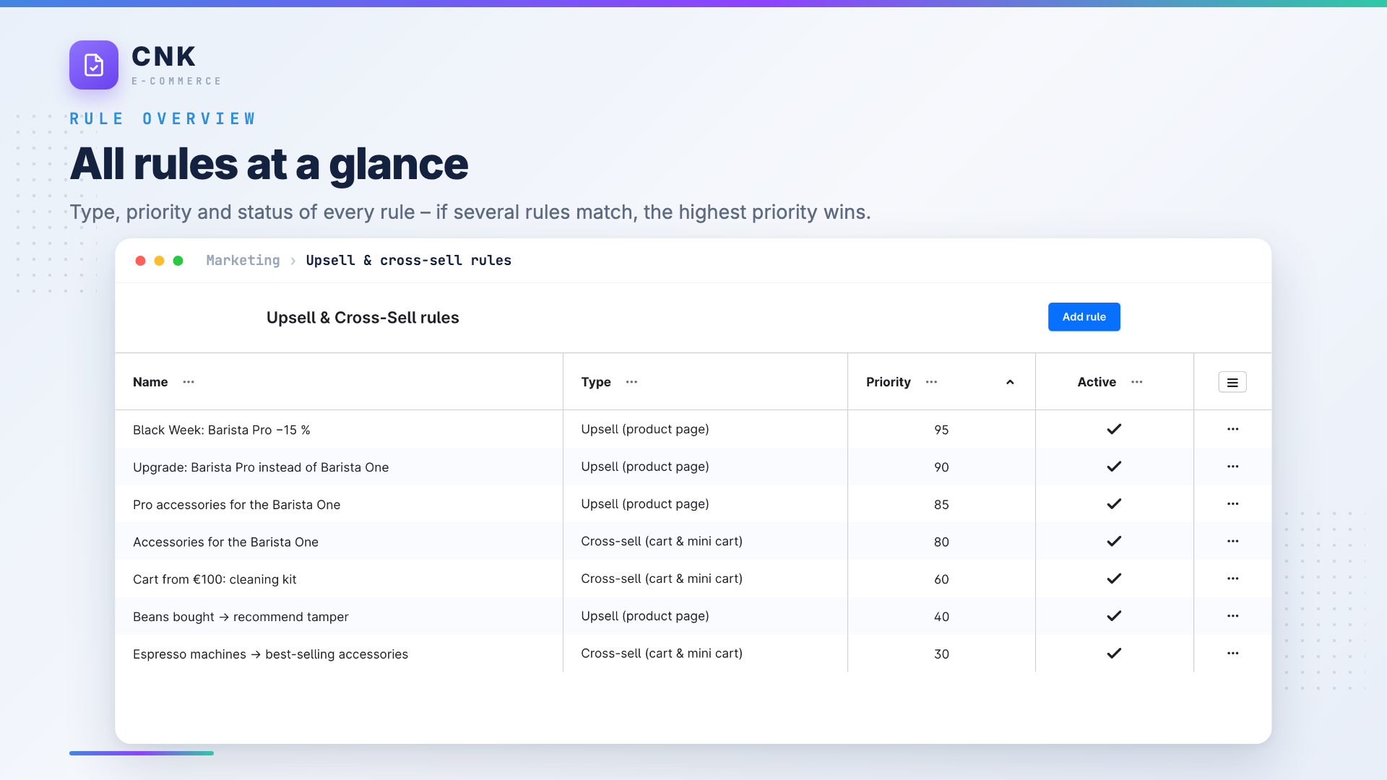Open rule Cart from €100: cleaning kit
This screenshot has height=780, width=1387.
pyautogui.click(x=215, y=579)
